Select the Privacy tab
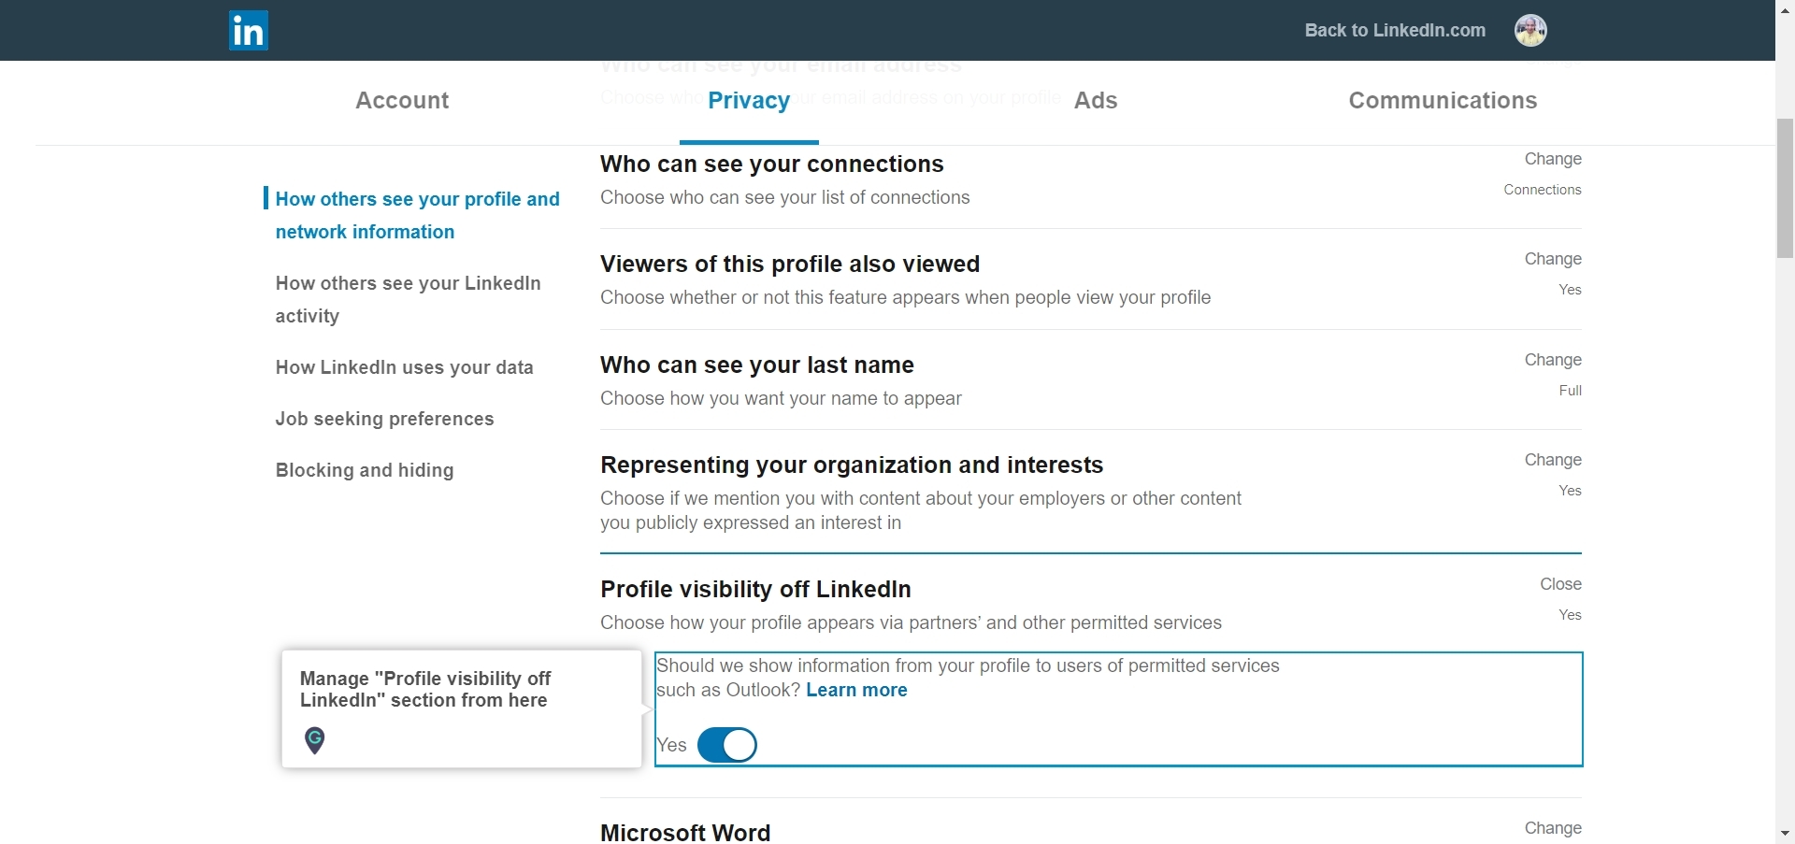This screenshot has height=844, width=1795. point(749,100)
